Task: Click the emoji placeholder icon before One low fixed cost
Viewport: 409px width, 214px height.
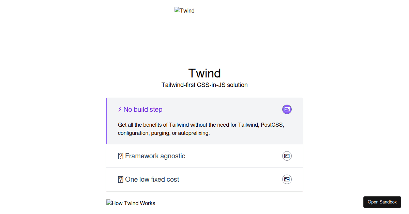Action: (x=121, y=179)
